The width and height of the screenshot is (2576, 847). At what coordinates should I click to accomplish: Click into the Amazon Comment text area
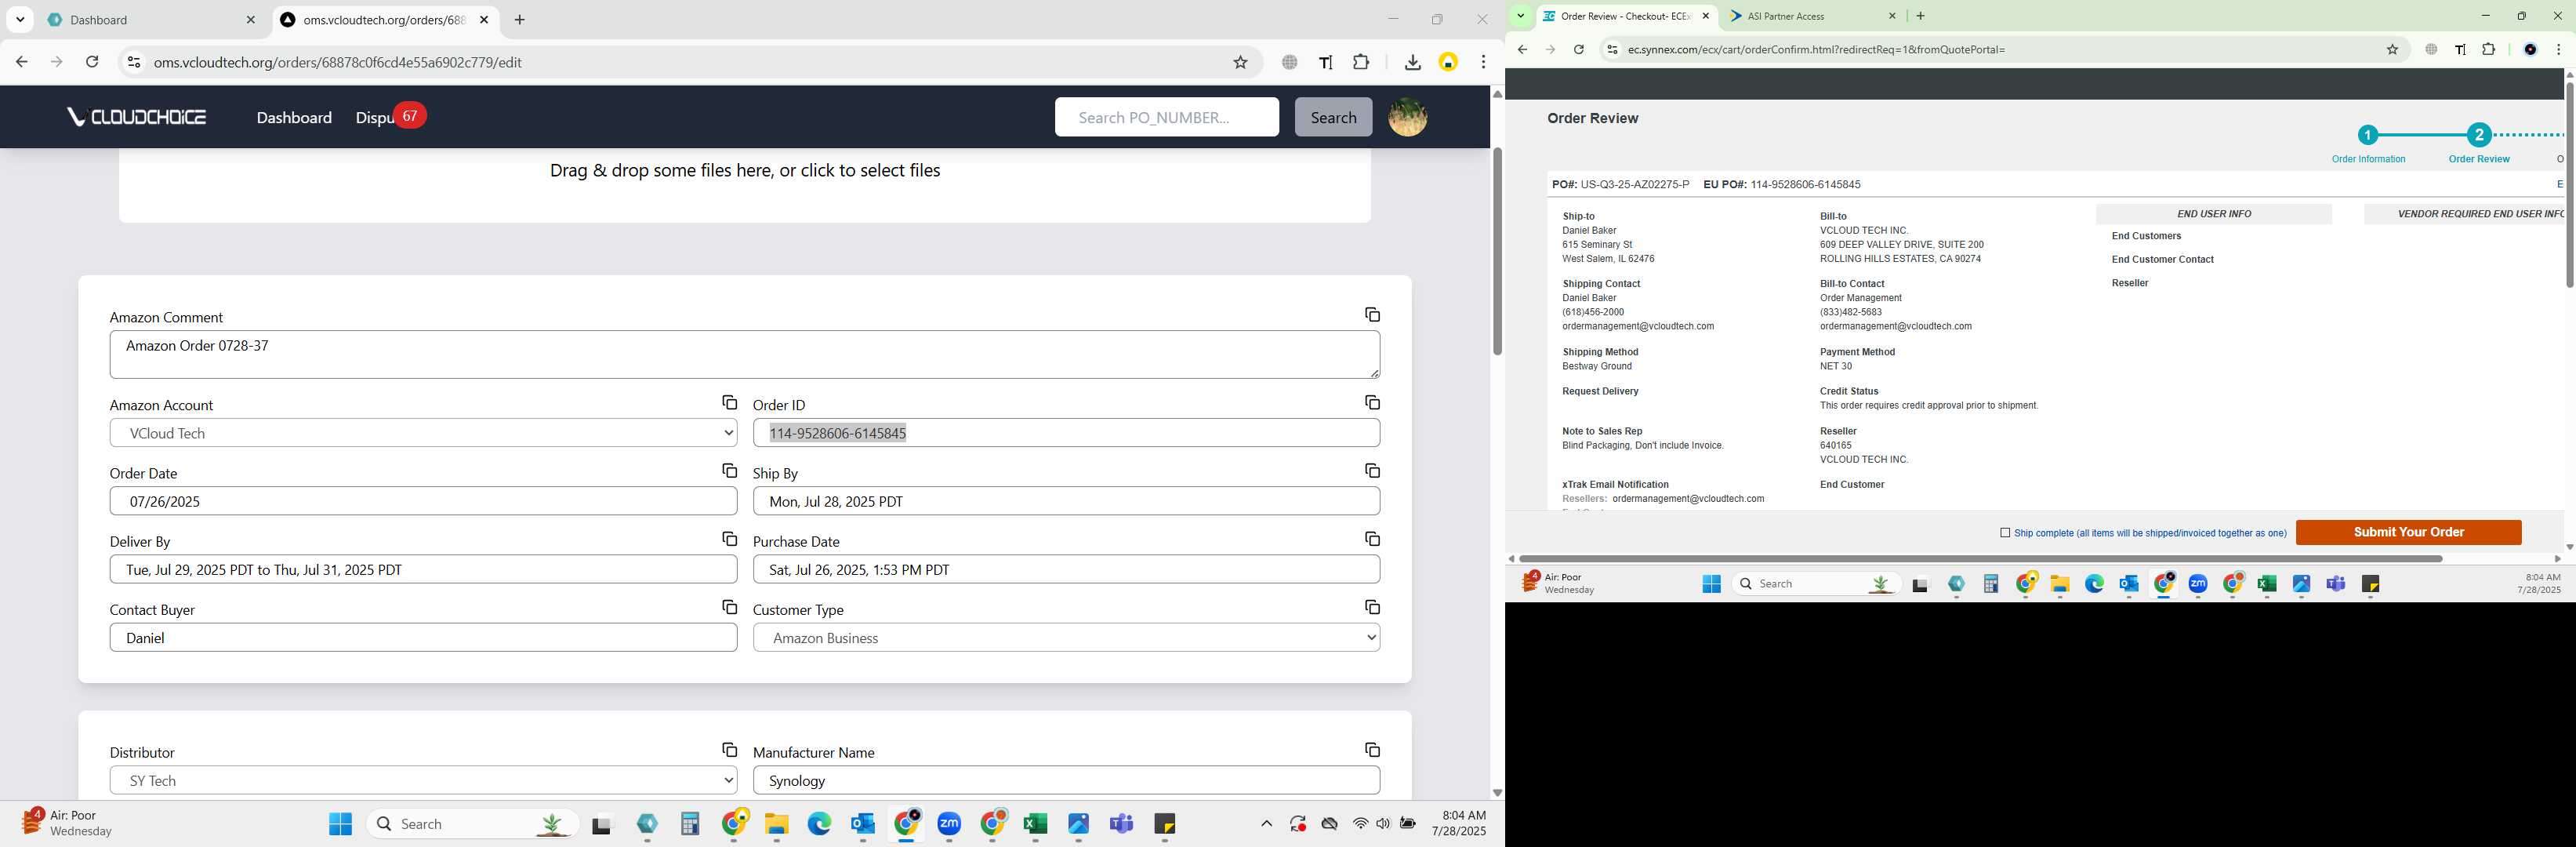click(744, 354)
